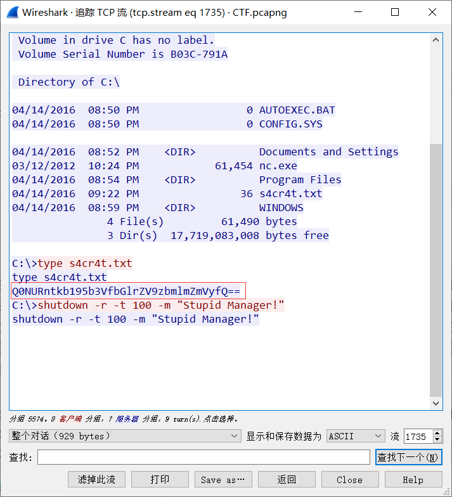Image resolution: width=452 pixels, height=497 pixels.
Task: Increment the stream number using up arrow
Action: [437, 433]
